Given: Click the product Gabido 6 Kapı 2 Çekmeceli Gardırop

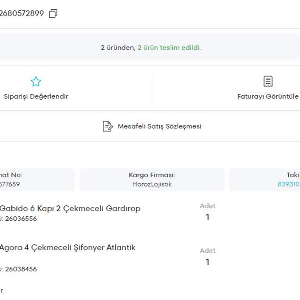Looking at the screenshot, I should (70, 209).
